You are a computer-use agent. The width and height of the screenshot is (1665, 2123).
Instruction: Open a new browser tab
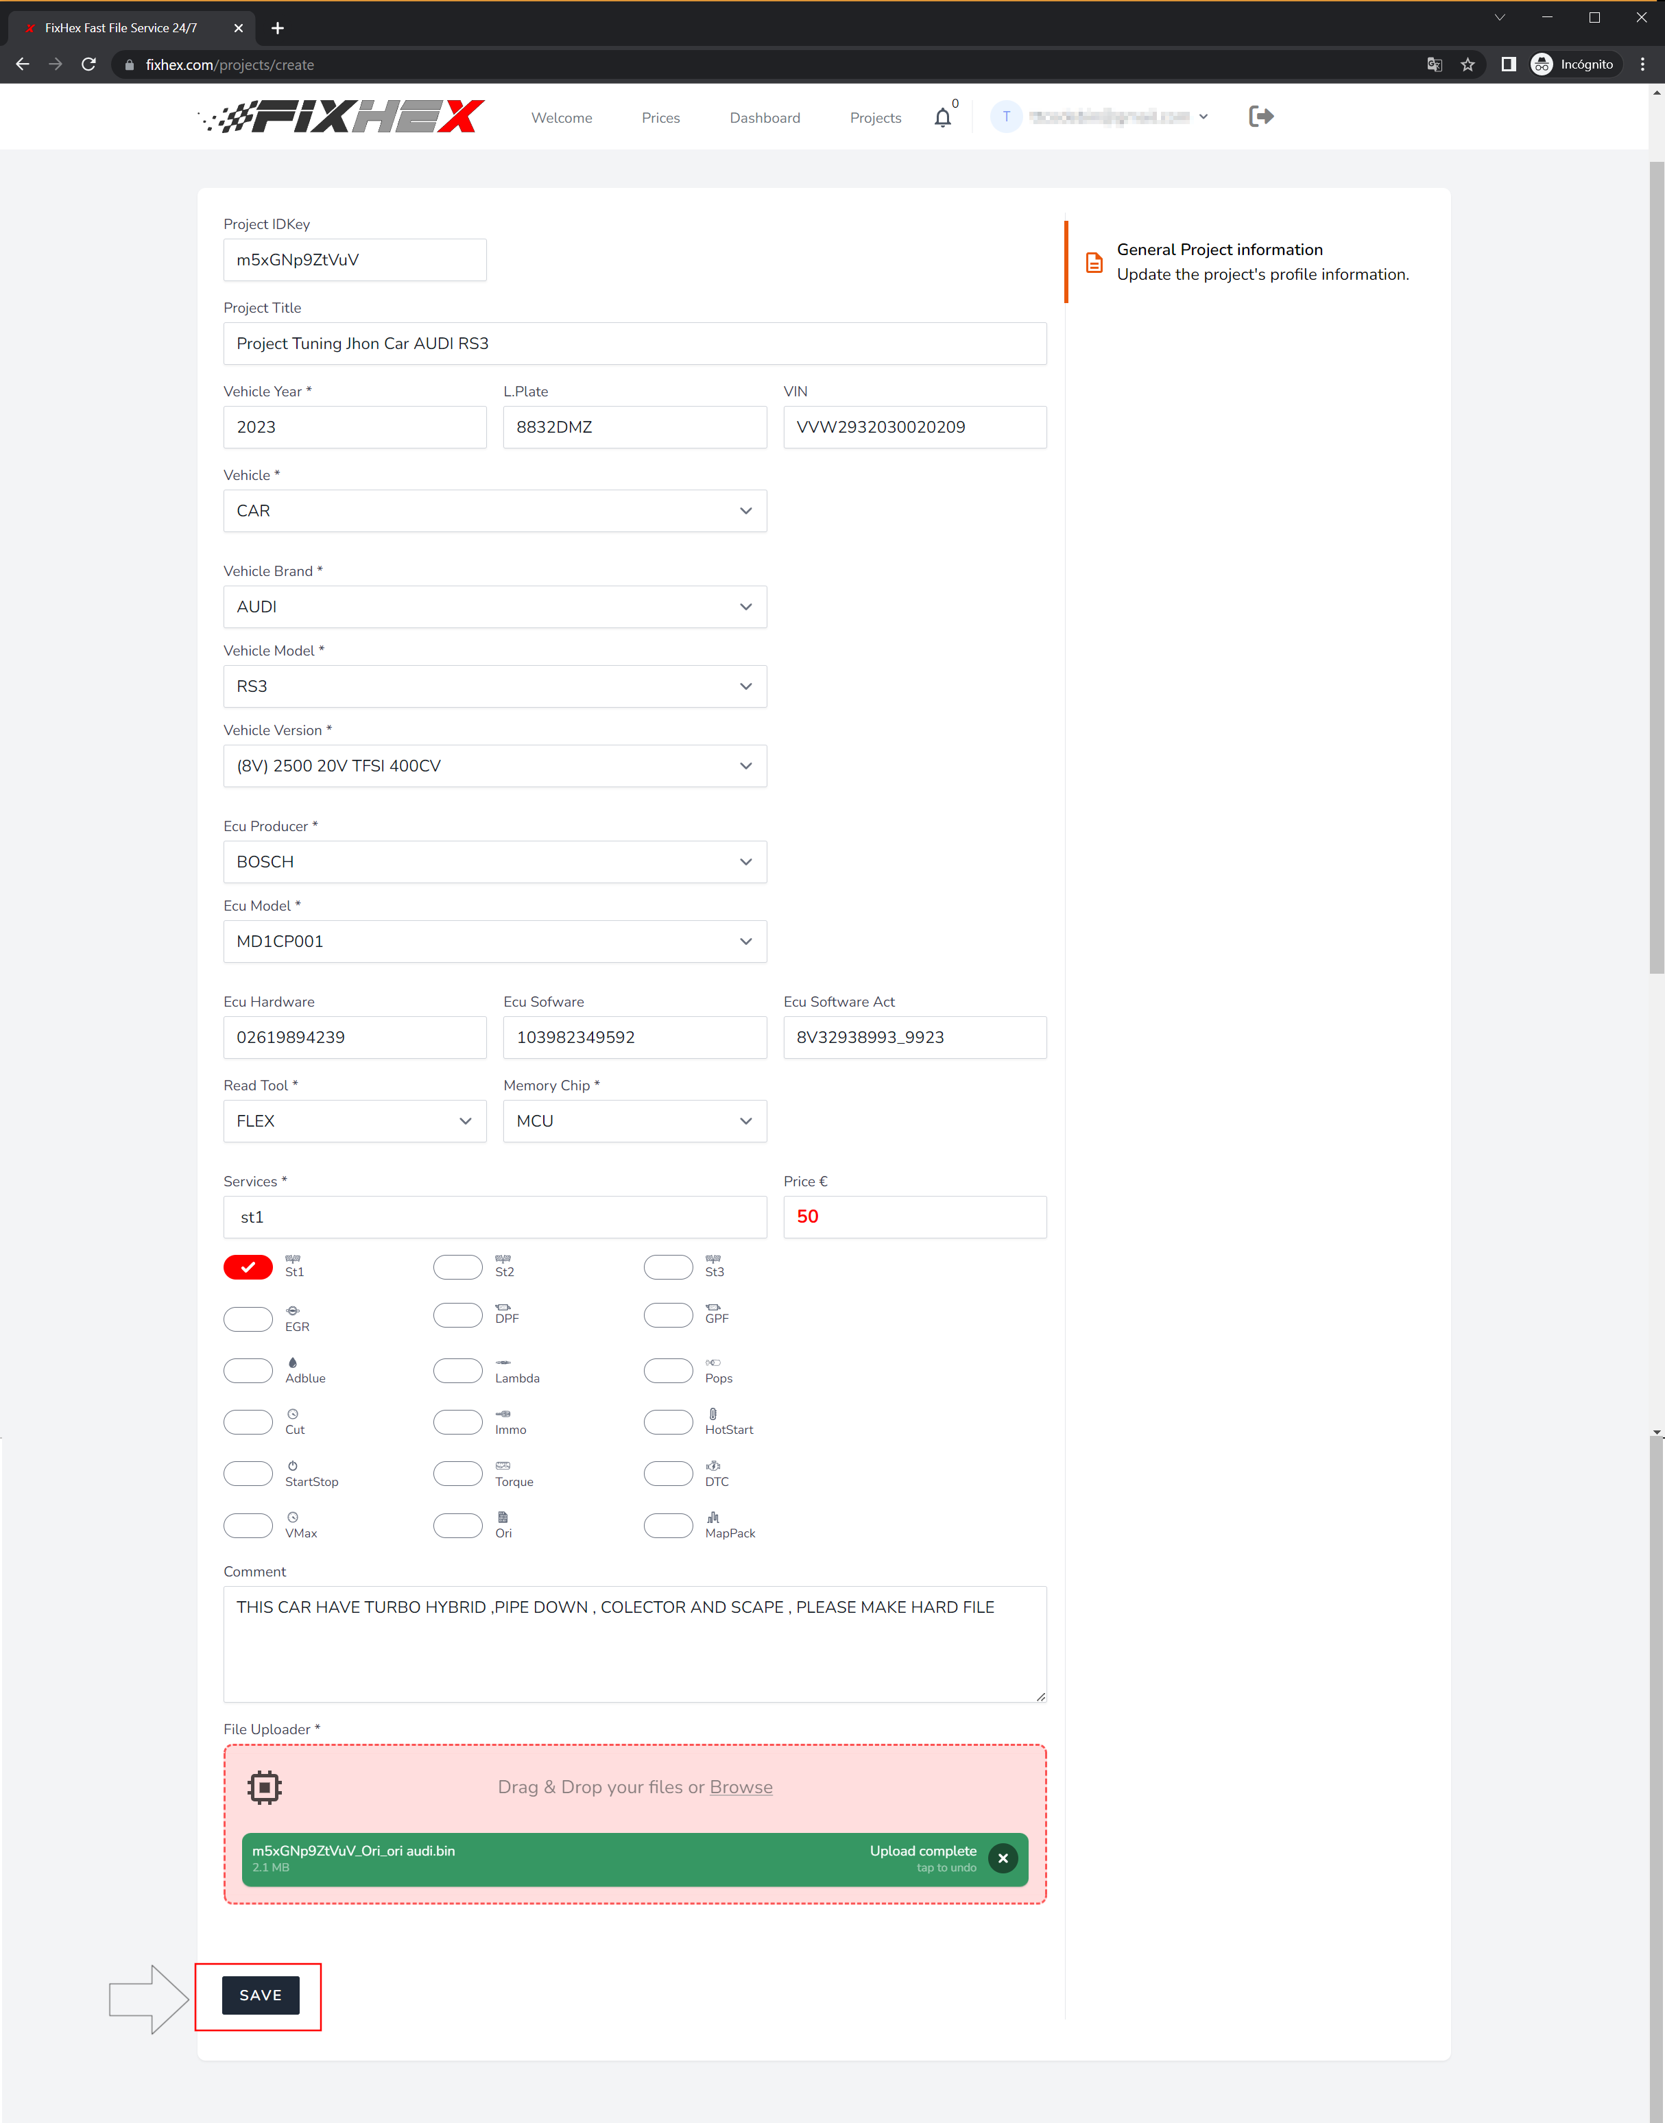point(278,28)
